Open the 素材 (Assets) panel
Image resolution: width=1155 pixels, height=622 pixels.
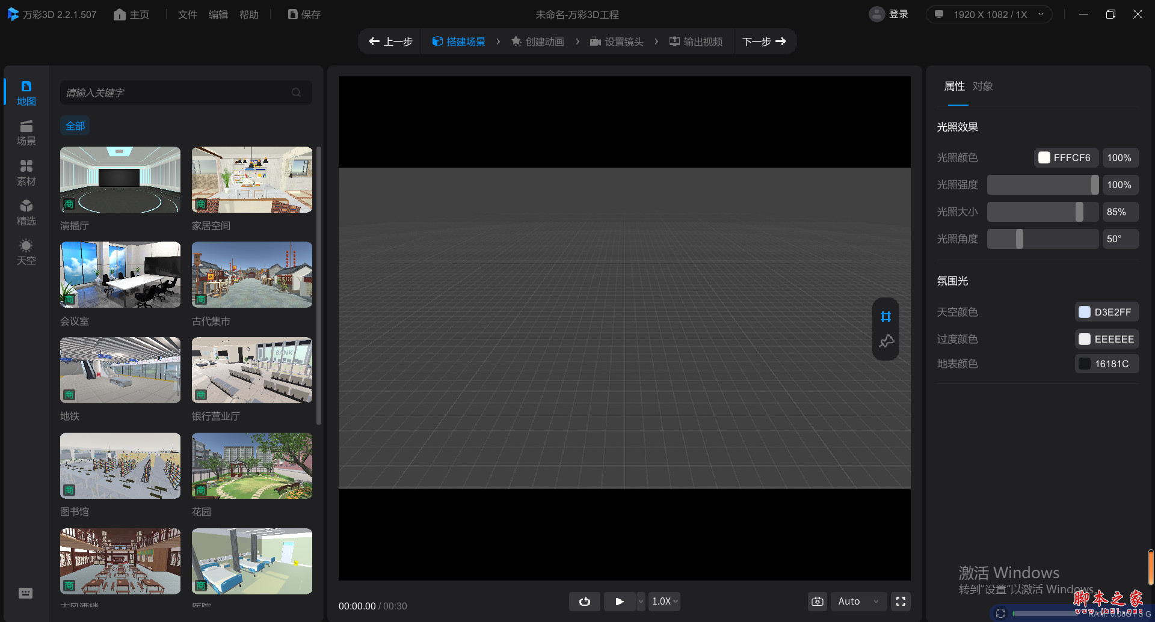(x=26, y=172)
